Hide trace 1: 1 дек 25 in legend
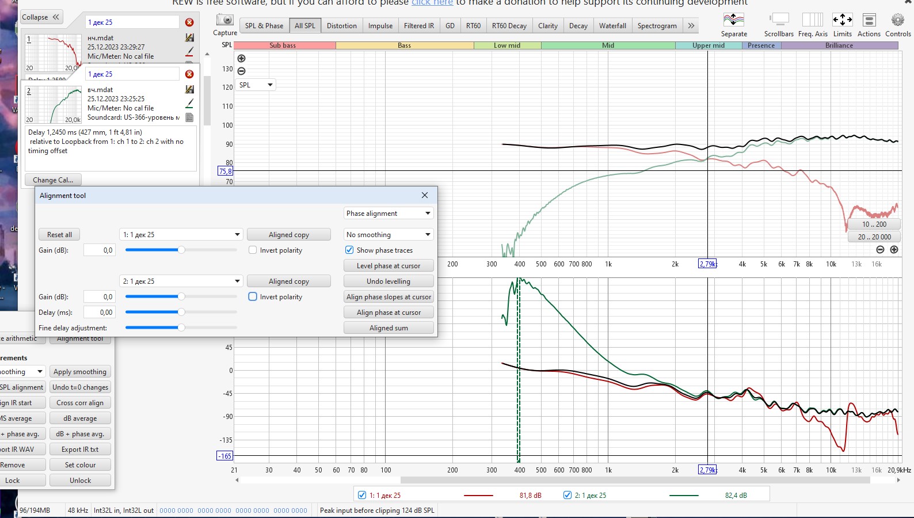The image size is (914, 518). pyautogui.click(x=362, y=495)
